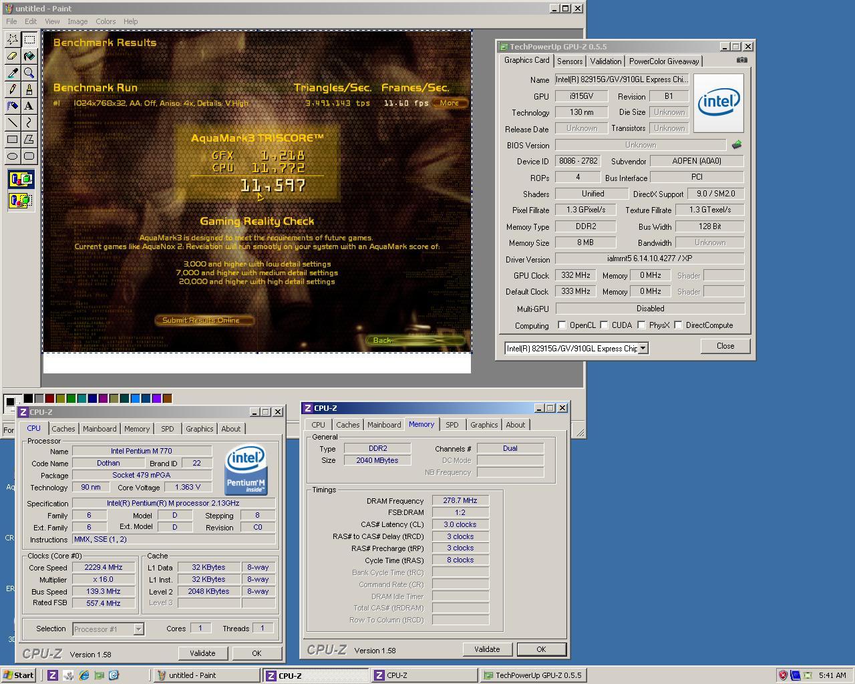Open Mainboard tab in left CPU-Z window
The width and height of the screenshot is (855, 684).
pyautogui.click(x=100, y=429)
